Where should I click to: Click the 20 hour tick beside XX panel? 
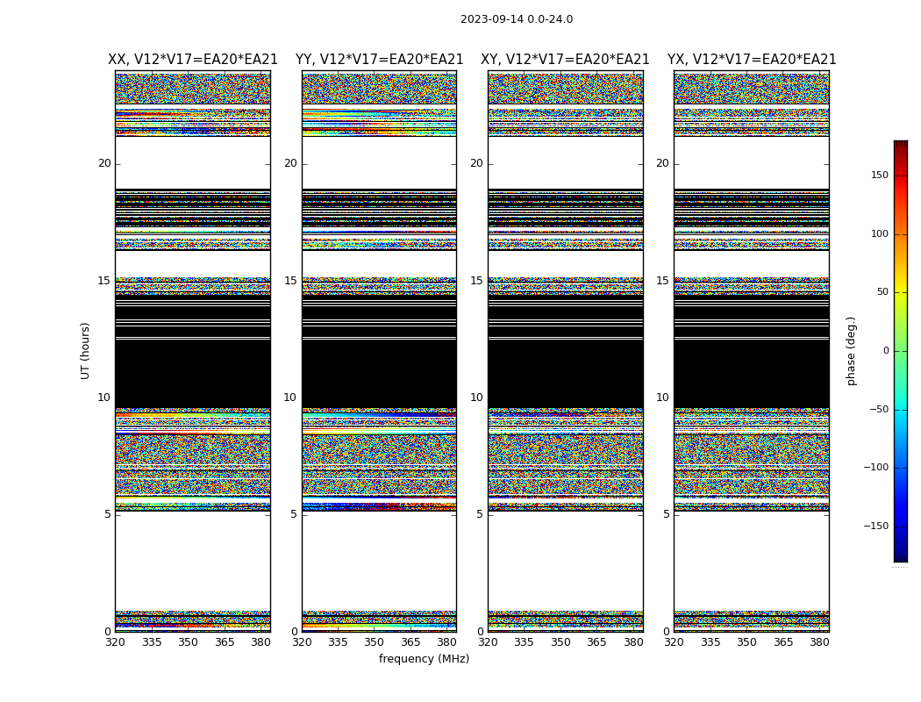point(104,163)
